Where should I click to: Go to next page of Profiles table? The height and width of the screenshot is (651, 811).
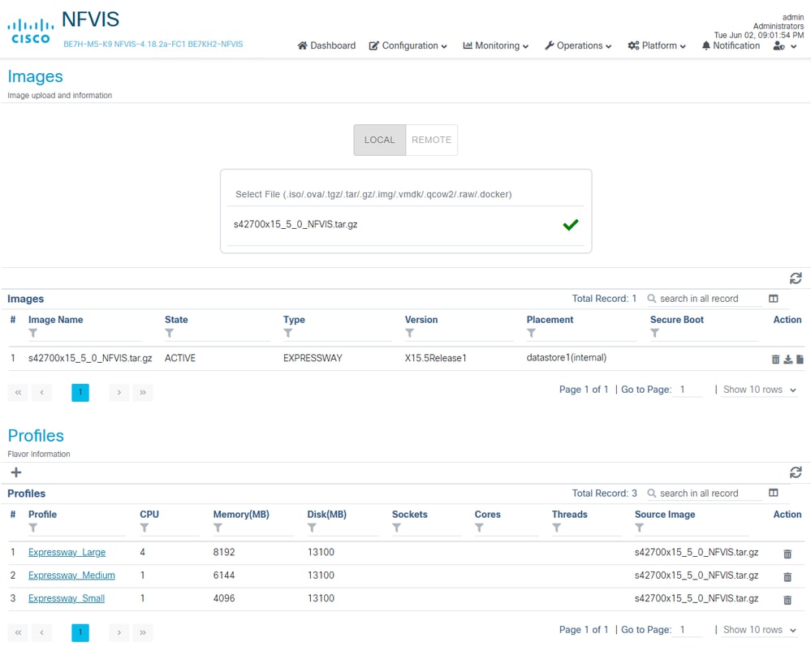click(x=119, y=632)
